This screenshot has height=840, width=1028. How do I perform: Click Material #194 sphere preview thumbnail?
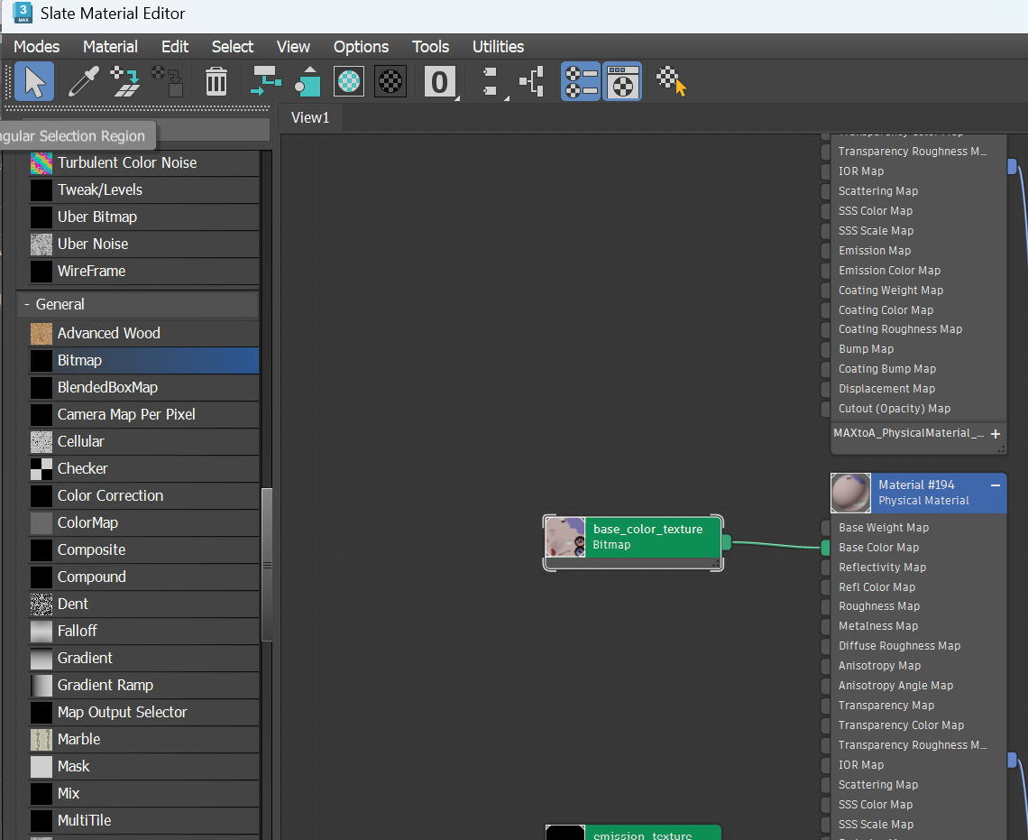point(851,494)
